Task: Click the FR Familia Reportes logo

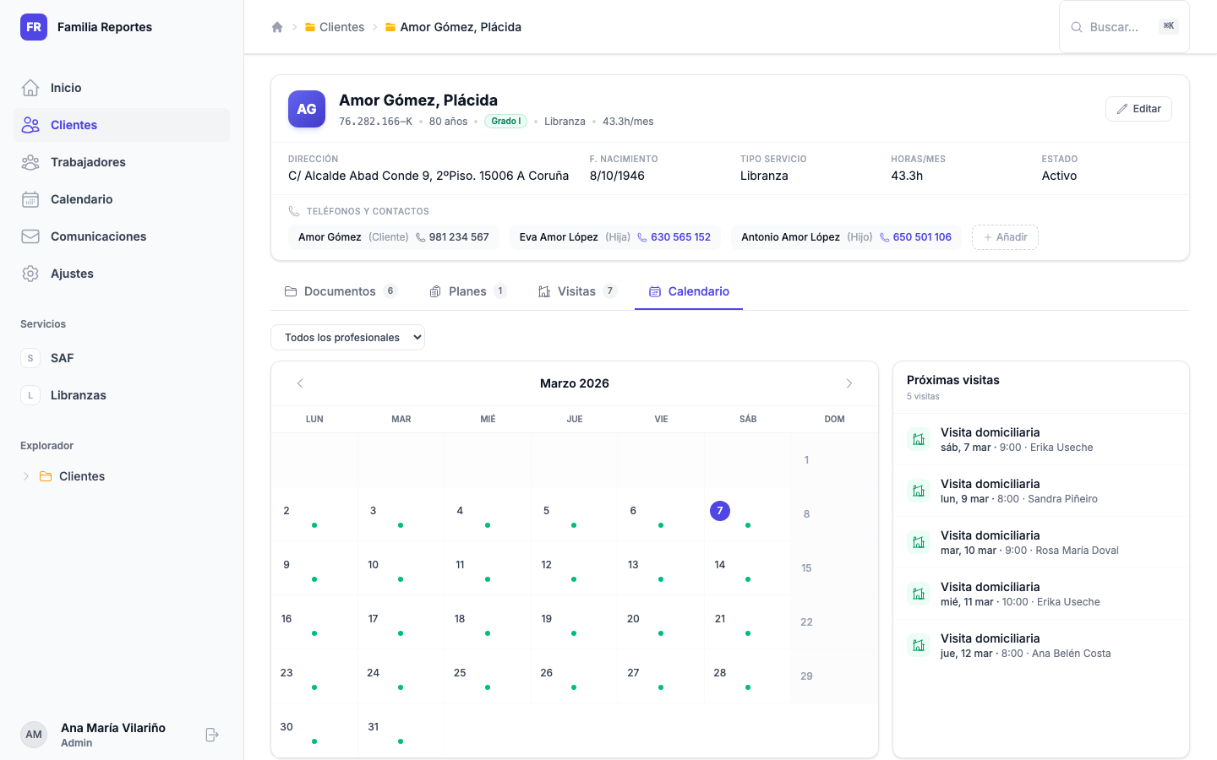Action: 34,27
